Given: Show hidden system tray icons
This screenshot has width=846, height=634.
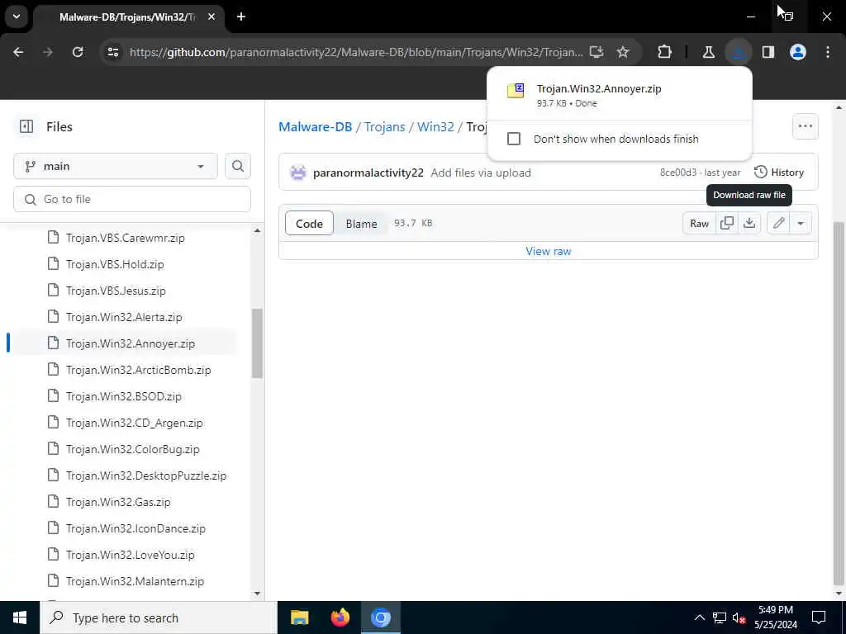Looking at the screenshot, I should tap(699, 618).
